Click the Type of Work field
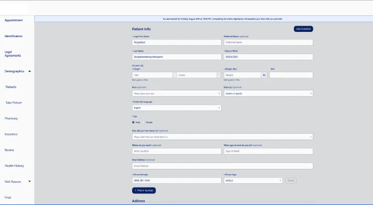373x205 pixels. (269, 151)
